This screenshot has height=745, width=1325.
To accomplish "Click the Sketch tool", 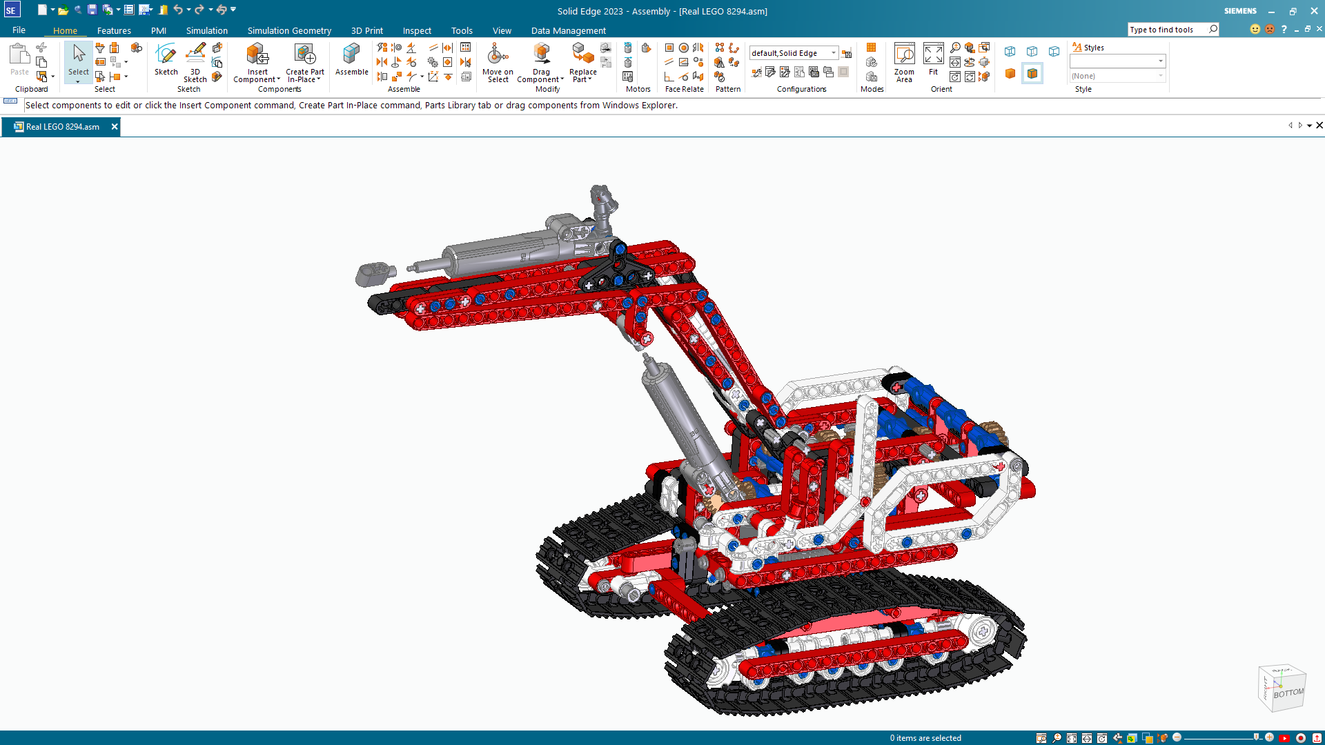I will (x=166, y=59).
